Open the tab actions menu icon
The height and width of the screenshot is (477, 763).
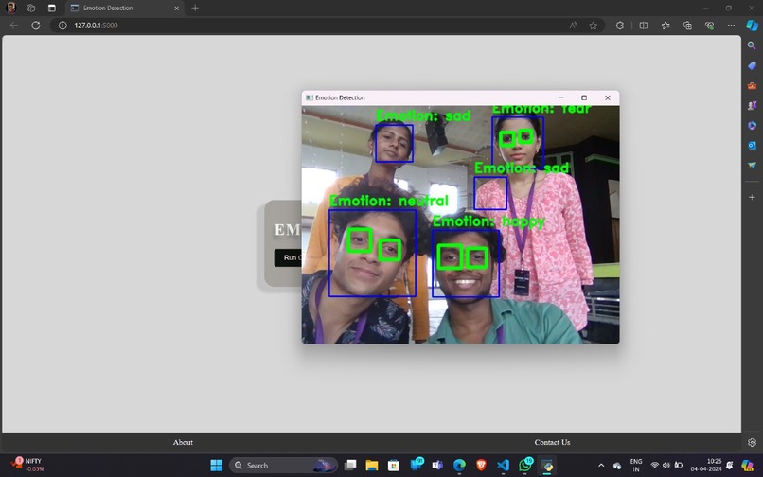[51, 8]
